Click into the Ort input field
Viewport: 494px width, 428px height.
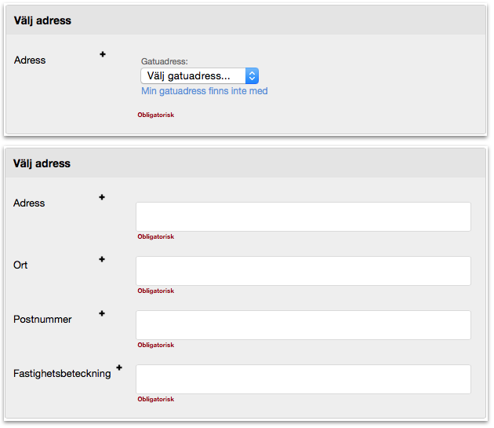(303, 271)
